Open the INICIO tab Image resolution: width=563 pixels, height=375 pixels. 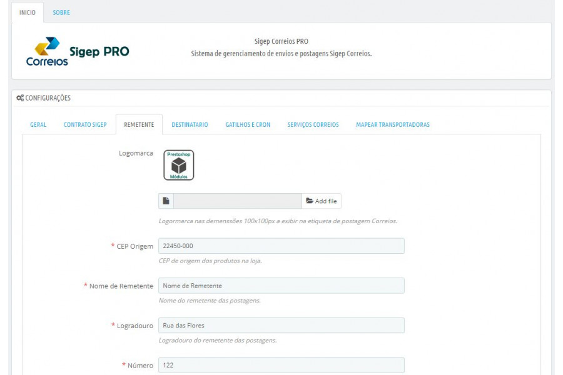coord(28,12)
